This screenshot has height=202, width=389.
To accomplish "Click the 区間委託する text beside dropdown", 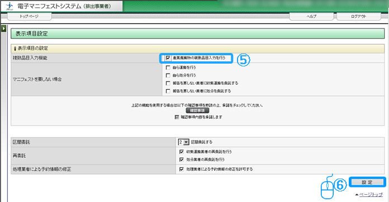I will pyautogui.click(x=202, y=142).
